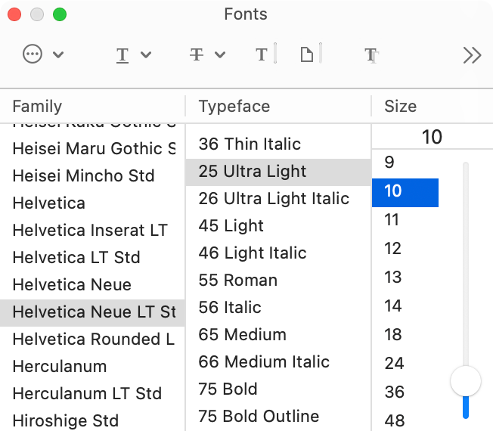Toggle the text shadow T icon

(x=371, y=55)
